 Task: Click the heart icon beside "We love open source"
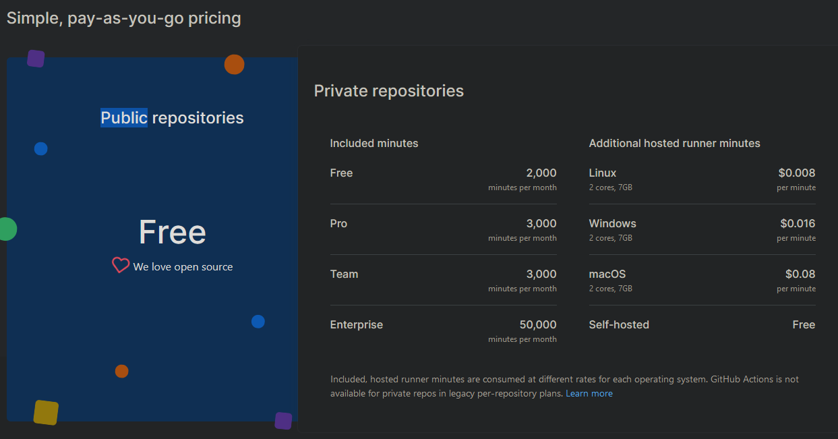point(120,266)
